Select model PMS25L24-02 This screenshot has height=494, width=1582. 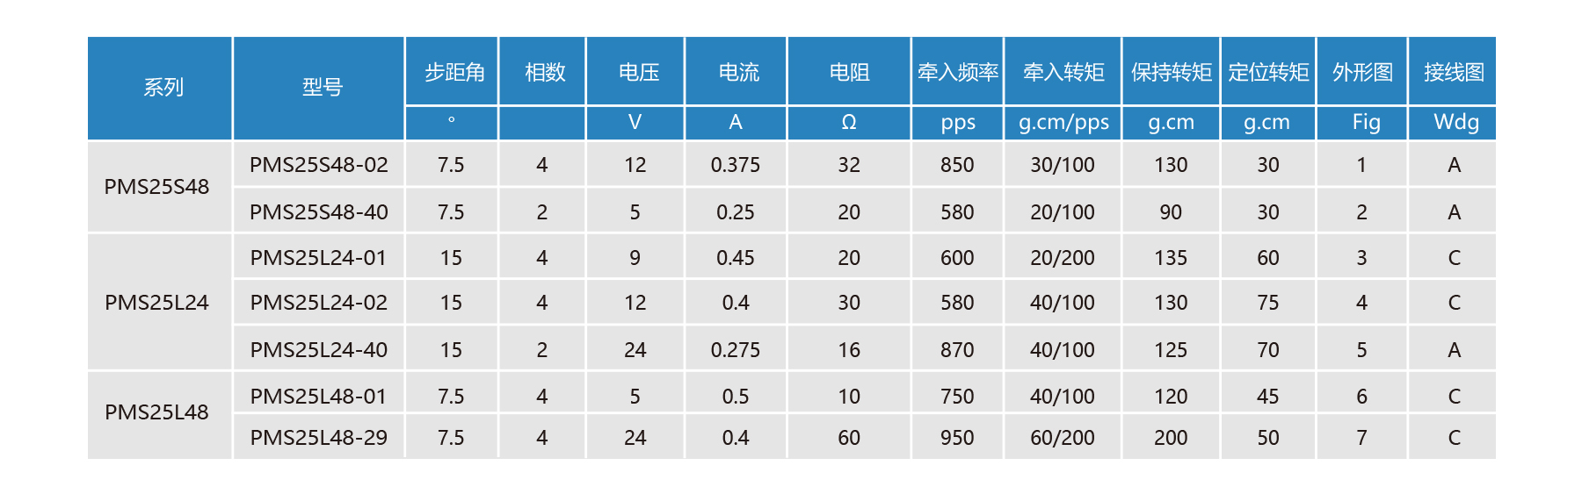point(318,303)
